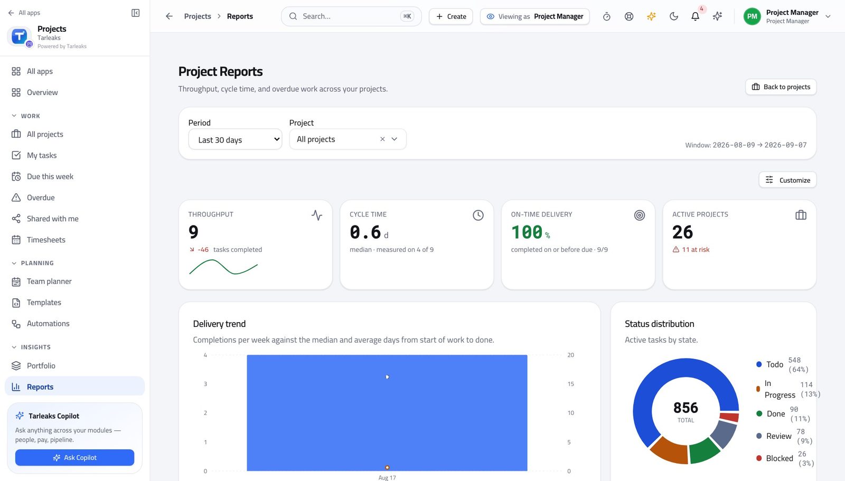This screenshot has width=845, height=481.
Task: Open the AI sparkles icon next to the bell
Action: pyautogui.click(x=717, y=16)
